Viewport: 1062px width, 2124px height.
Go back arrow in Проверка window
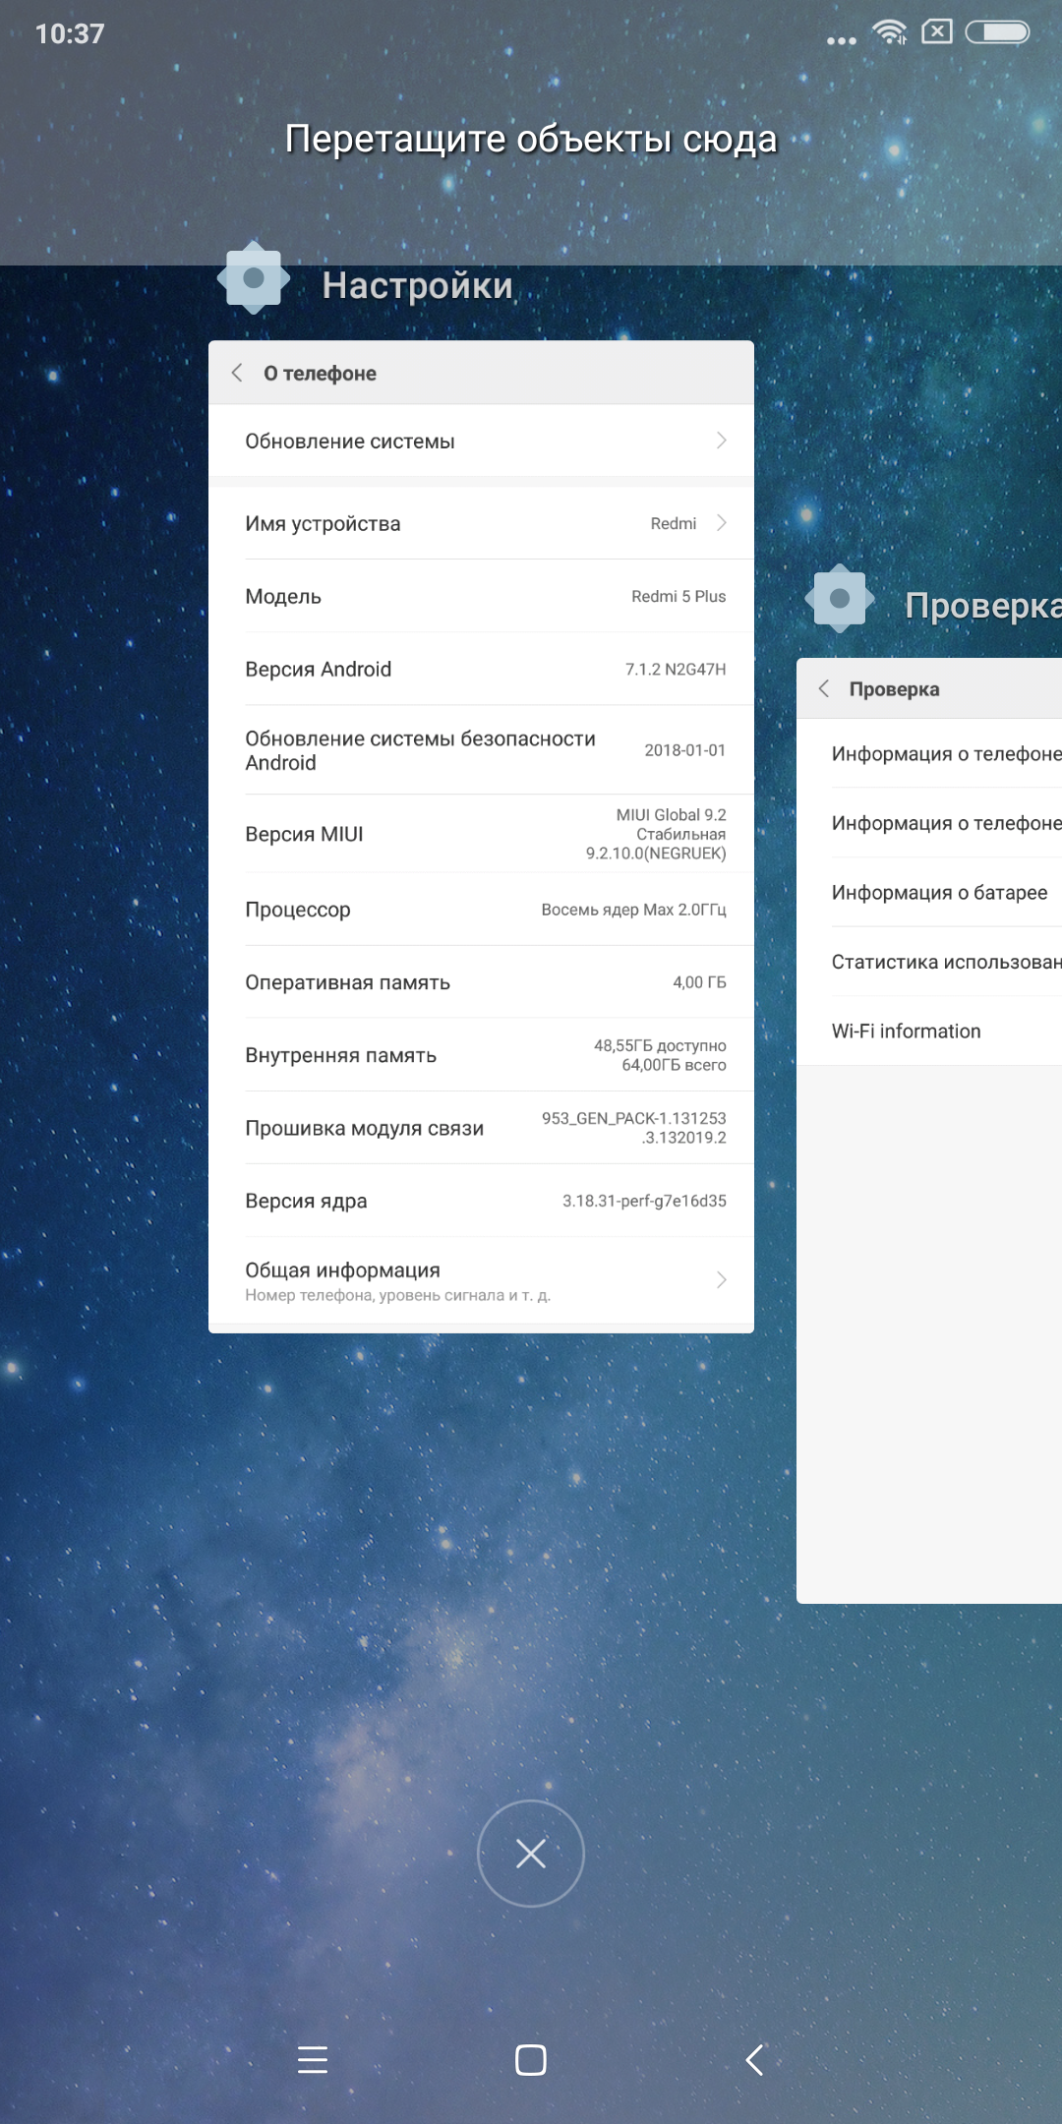click(x=824, y=688)
